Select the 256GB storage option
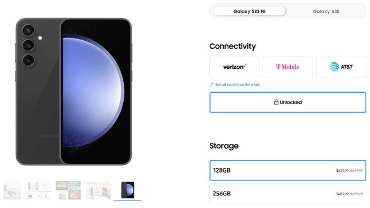Viewport: 370px width, 208px height. 288,194
